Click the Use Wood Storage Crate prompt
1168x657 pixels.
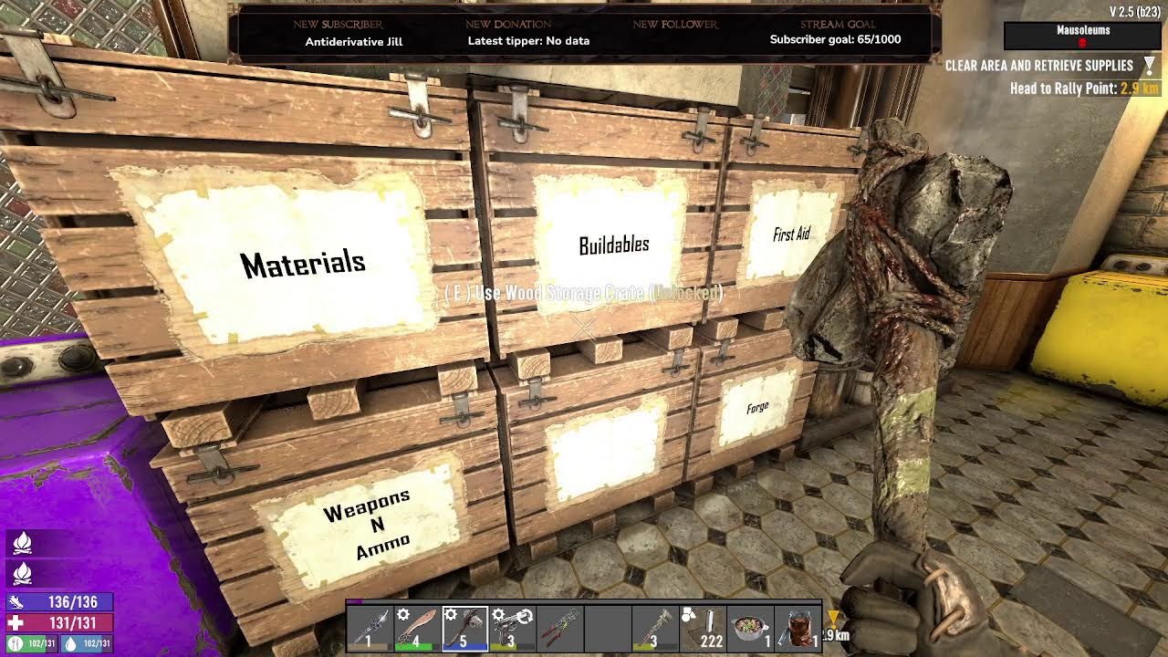click(584, 293)
